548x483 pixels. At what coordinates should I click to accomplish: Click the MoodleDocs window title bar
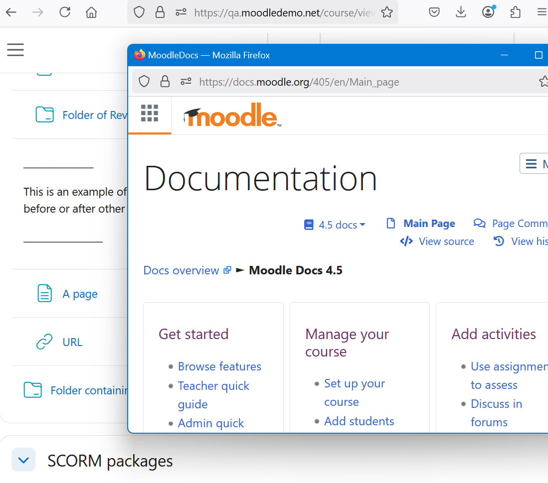point(338,55)
